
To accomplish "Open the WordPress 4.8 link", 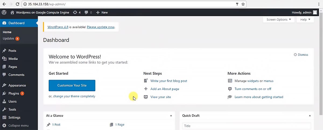I will (x=58, y=27).
